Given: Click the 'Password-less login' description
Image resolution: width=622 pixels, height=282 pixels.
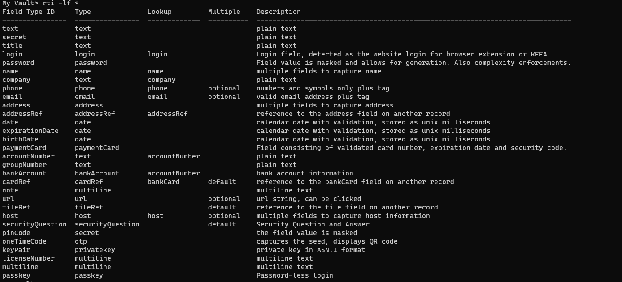Looking at the screenshot, I should click(x=295, y=275).
